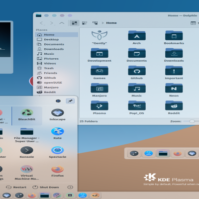Select the Bookmarks folder icon
Screen dimensions: 199x199
(x=174, y=35)
